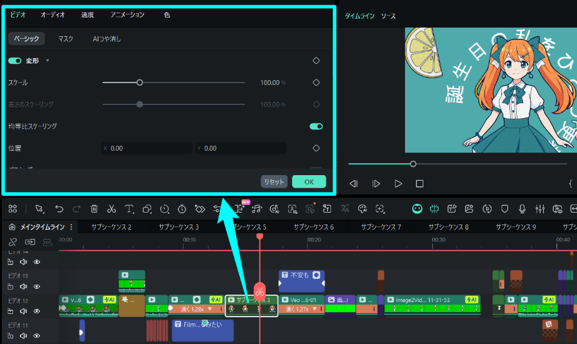577x344 pixels.
Task: Select the 不安も title clip
Action: pyautogui.click(x=302, y=281)
